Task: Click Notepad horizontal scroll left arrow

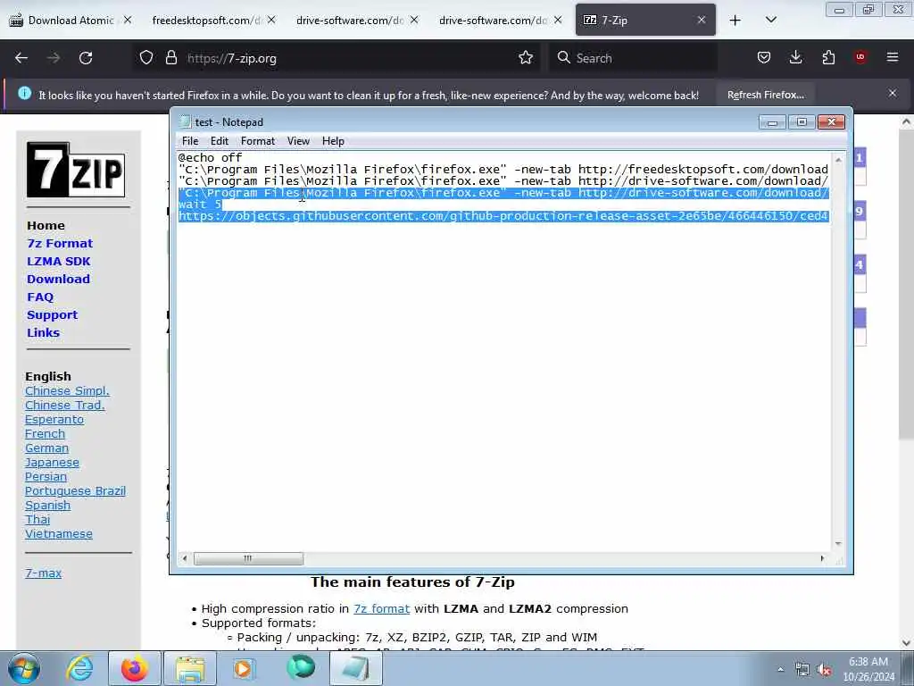Action: point(185,559)
